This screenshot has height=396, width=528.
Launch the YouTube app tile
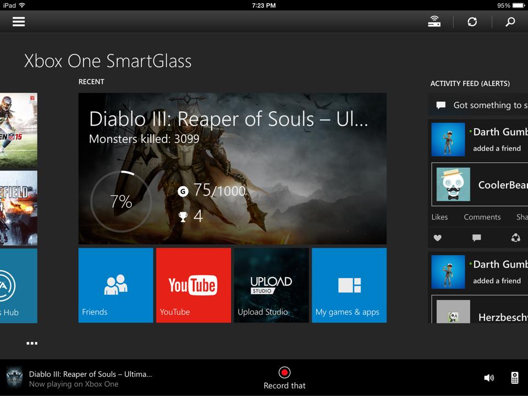tap(193, 285)
